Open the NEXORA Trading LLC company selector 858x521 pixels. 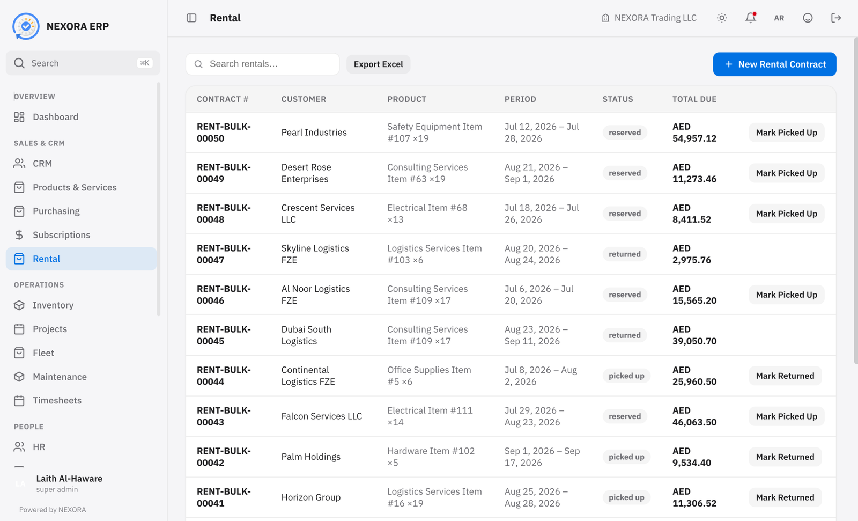point(649,18)
